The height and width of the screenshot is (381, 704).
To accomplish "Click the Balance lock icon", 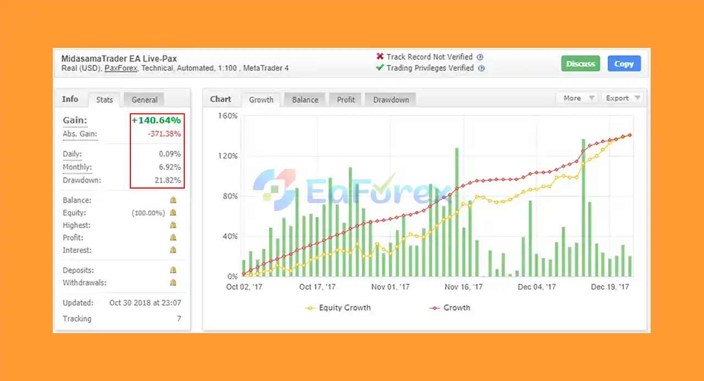I will pos(173,200).
